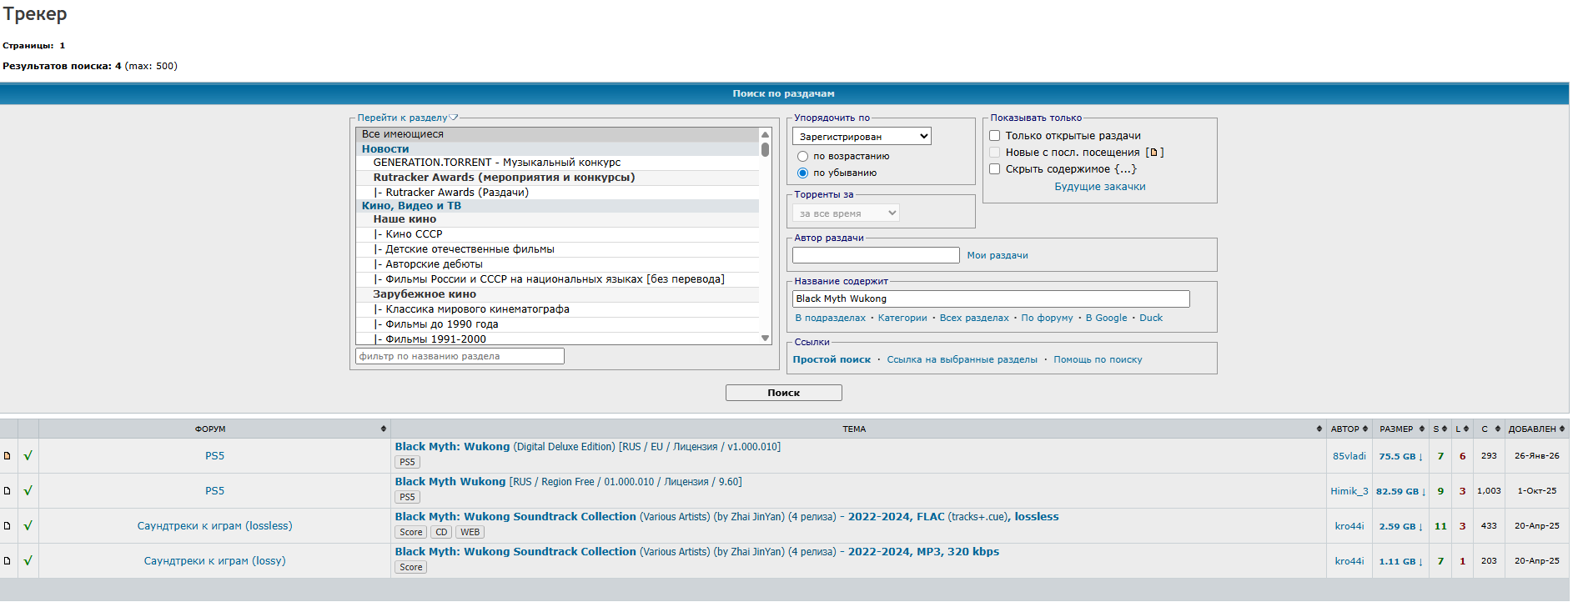Click the section list scroll-up arrow
This screenshot has width=1573, height=602.
point(765,134)
